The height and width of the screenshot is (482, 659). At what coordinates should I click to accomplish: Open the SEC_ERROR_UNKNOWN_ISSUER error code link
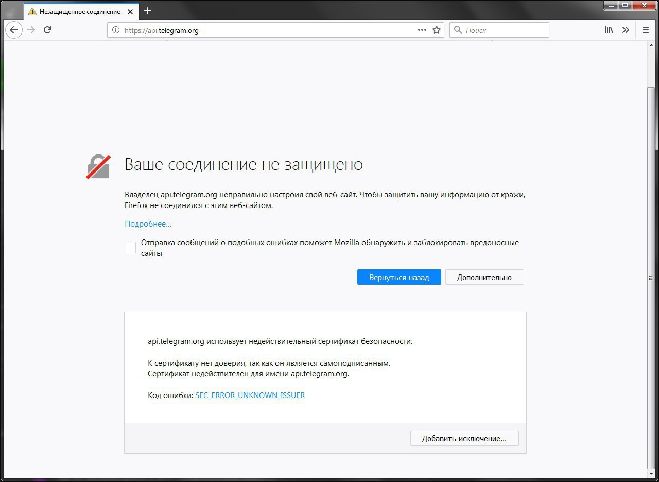[250, 395]
